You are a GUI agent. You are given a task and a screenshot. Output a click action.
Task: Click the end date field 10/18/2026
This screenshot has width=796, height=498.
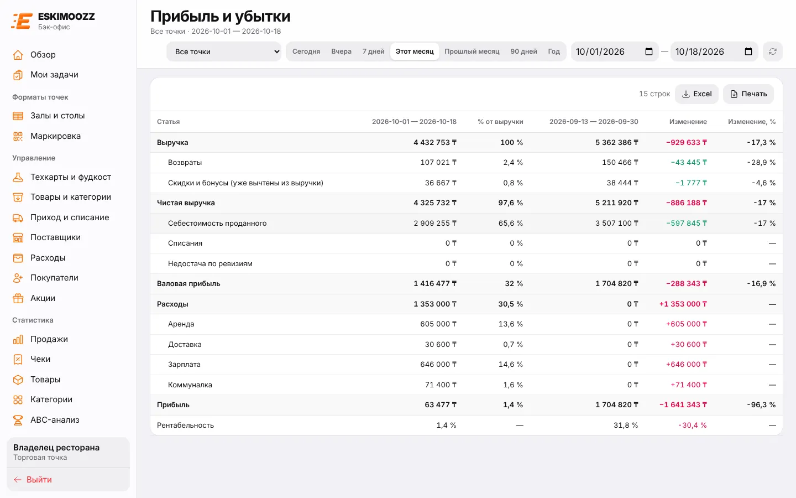pos(715,51)
